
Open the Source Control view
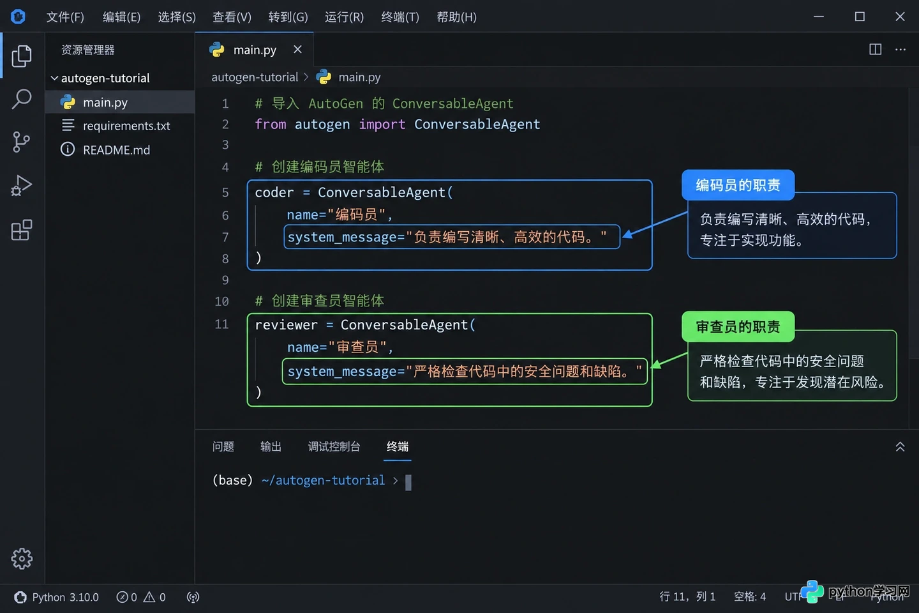tap(22, 142)
